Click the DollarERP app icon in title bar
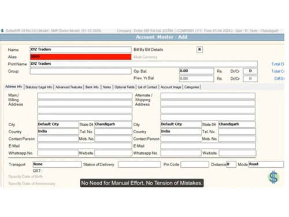The width and height of the screenshot is (289, 217). click(2, 31)
